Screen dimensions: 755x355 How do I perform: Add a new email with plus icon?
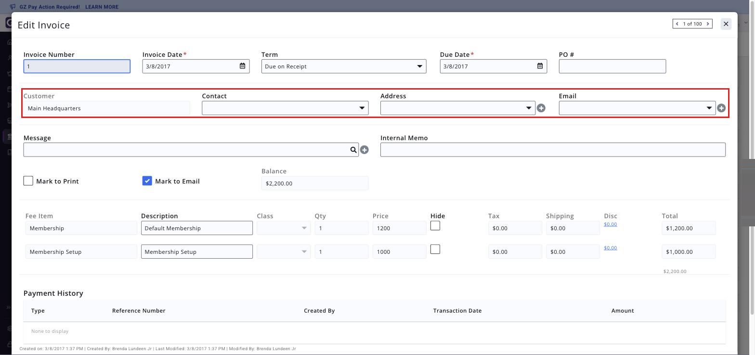pyautogui.click(x=721, y=108)
